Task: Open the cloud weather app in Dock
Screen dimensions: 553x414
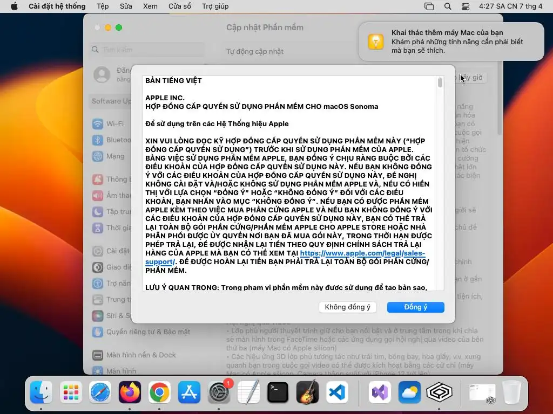Action: point(409,392)
